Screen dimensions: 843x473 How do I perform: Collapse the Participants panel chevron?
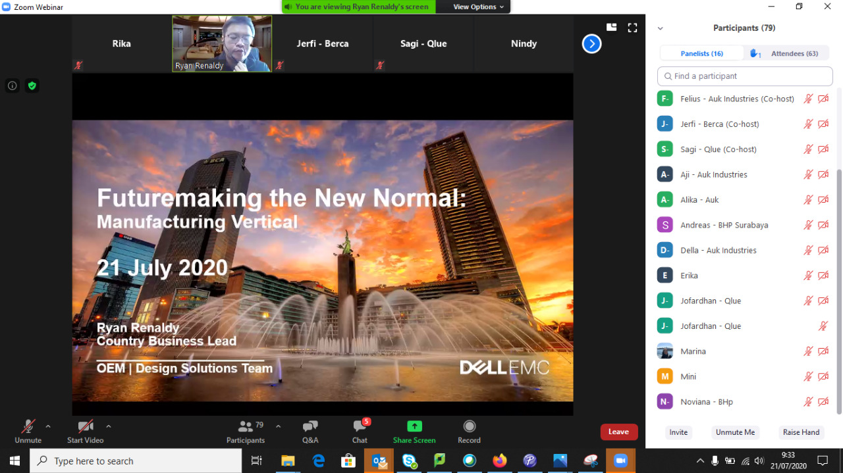[660, 28]
